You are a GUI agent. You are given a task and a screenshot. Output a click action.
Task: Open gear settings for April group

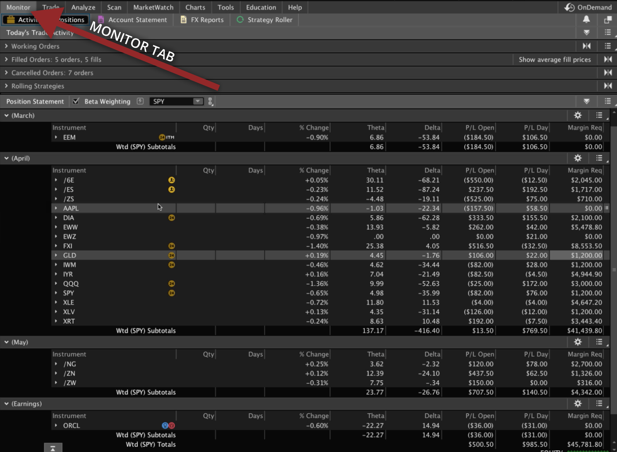click(578, 158)
